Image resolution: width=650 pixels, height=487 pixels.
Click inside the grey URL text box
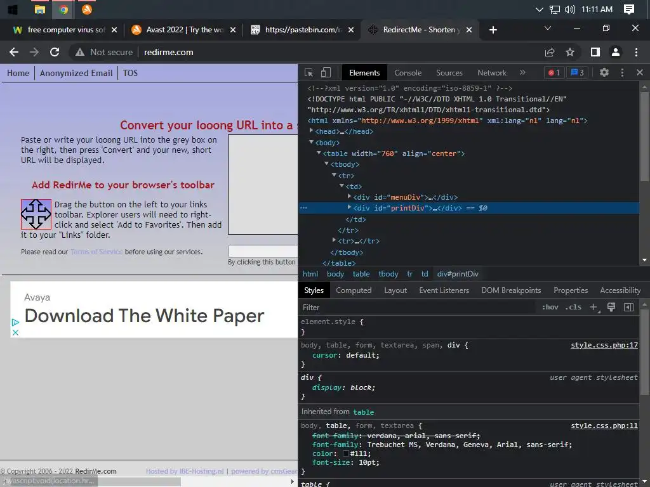(263, 185)
